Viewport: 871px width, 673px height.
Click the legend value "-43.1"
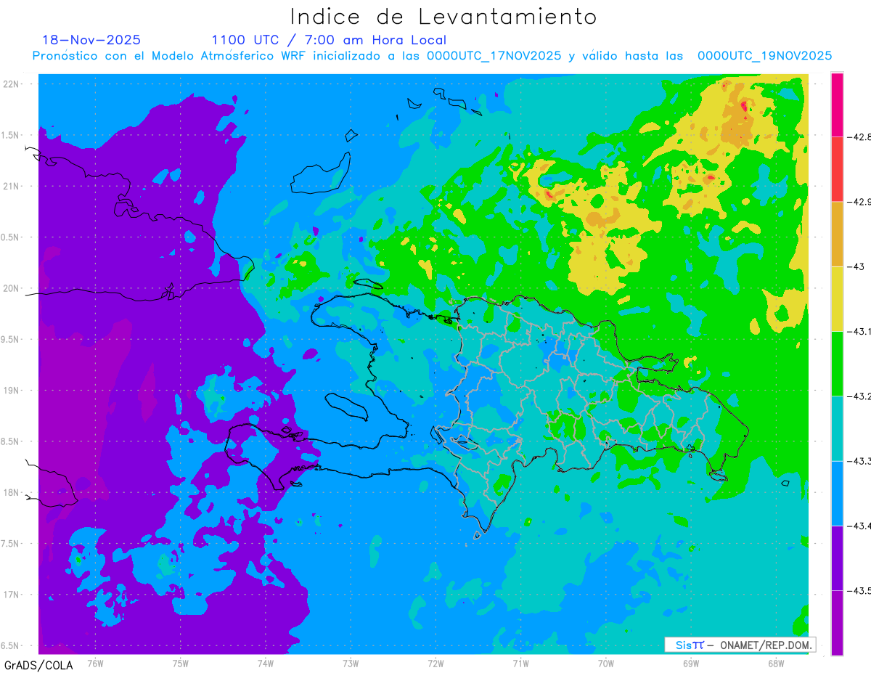click(x=861, y=331)
